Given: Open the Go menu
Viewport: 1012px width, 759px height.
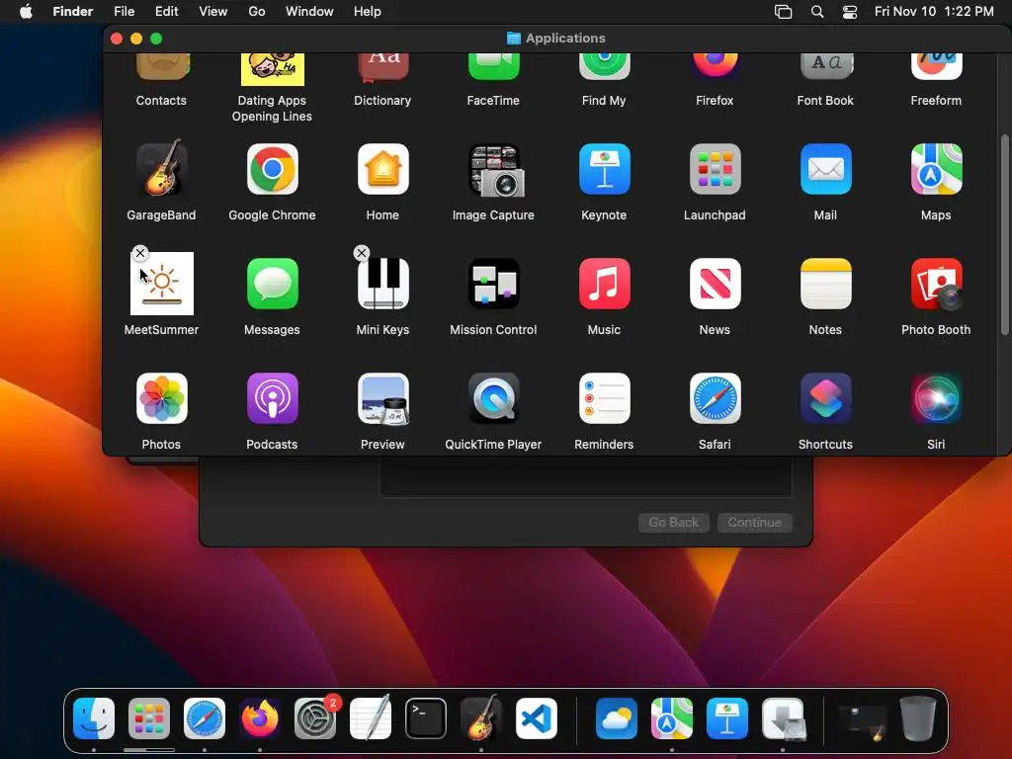Looking at the screenshot, I should 257,12.
